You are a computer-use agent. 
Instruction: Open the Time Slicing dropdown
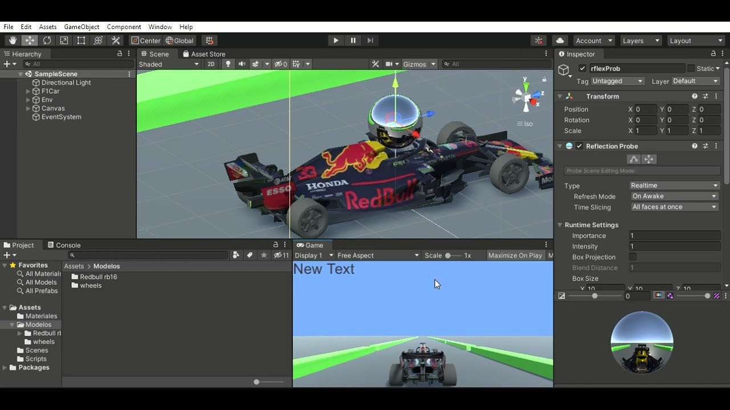(x=675, y=207)
